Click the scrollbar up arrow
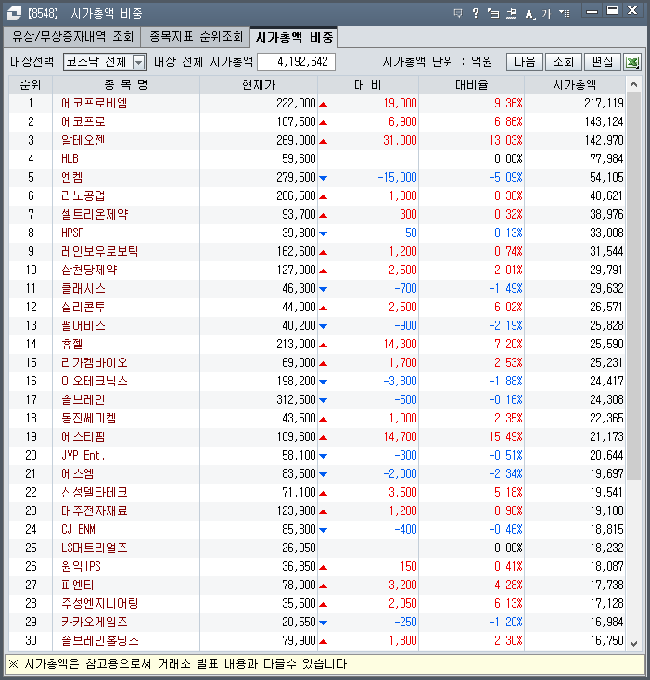 tap(633, 84)
